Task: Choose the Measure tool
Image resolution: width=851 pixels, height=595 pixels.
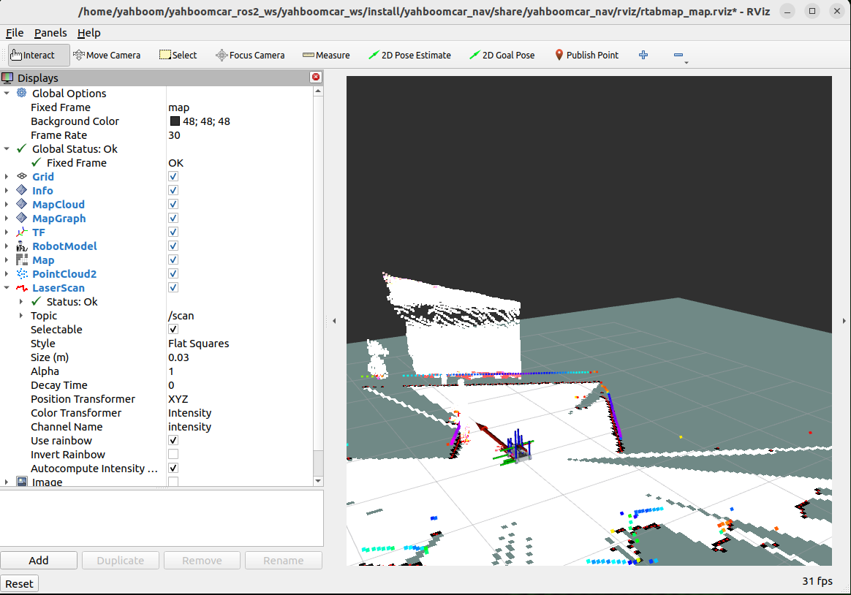Action: tap(326, 55)
